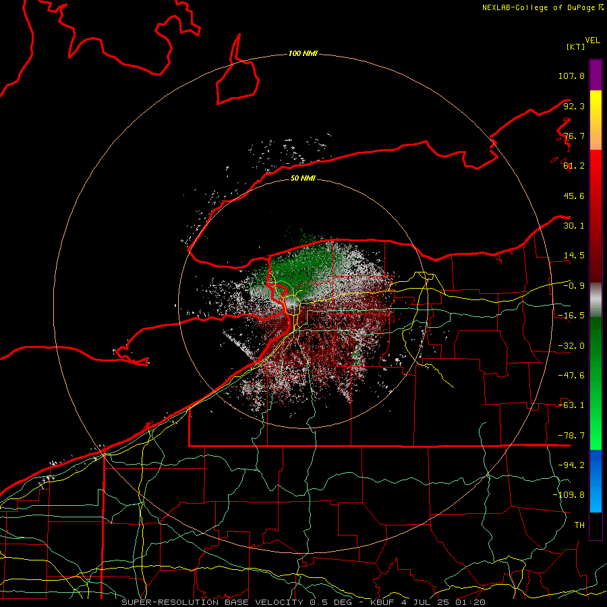The image size is (607, 607).
Task: Click the 76.7 velocity scale value
Action: coord(574,136)
